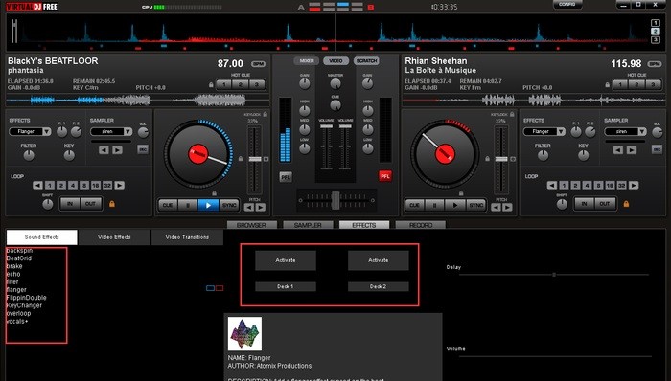
Task: Set left deck loop OUT point
Action: click(91, 204)
